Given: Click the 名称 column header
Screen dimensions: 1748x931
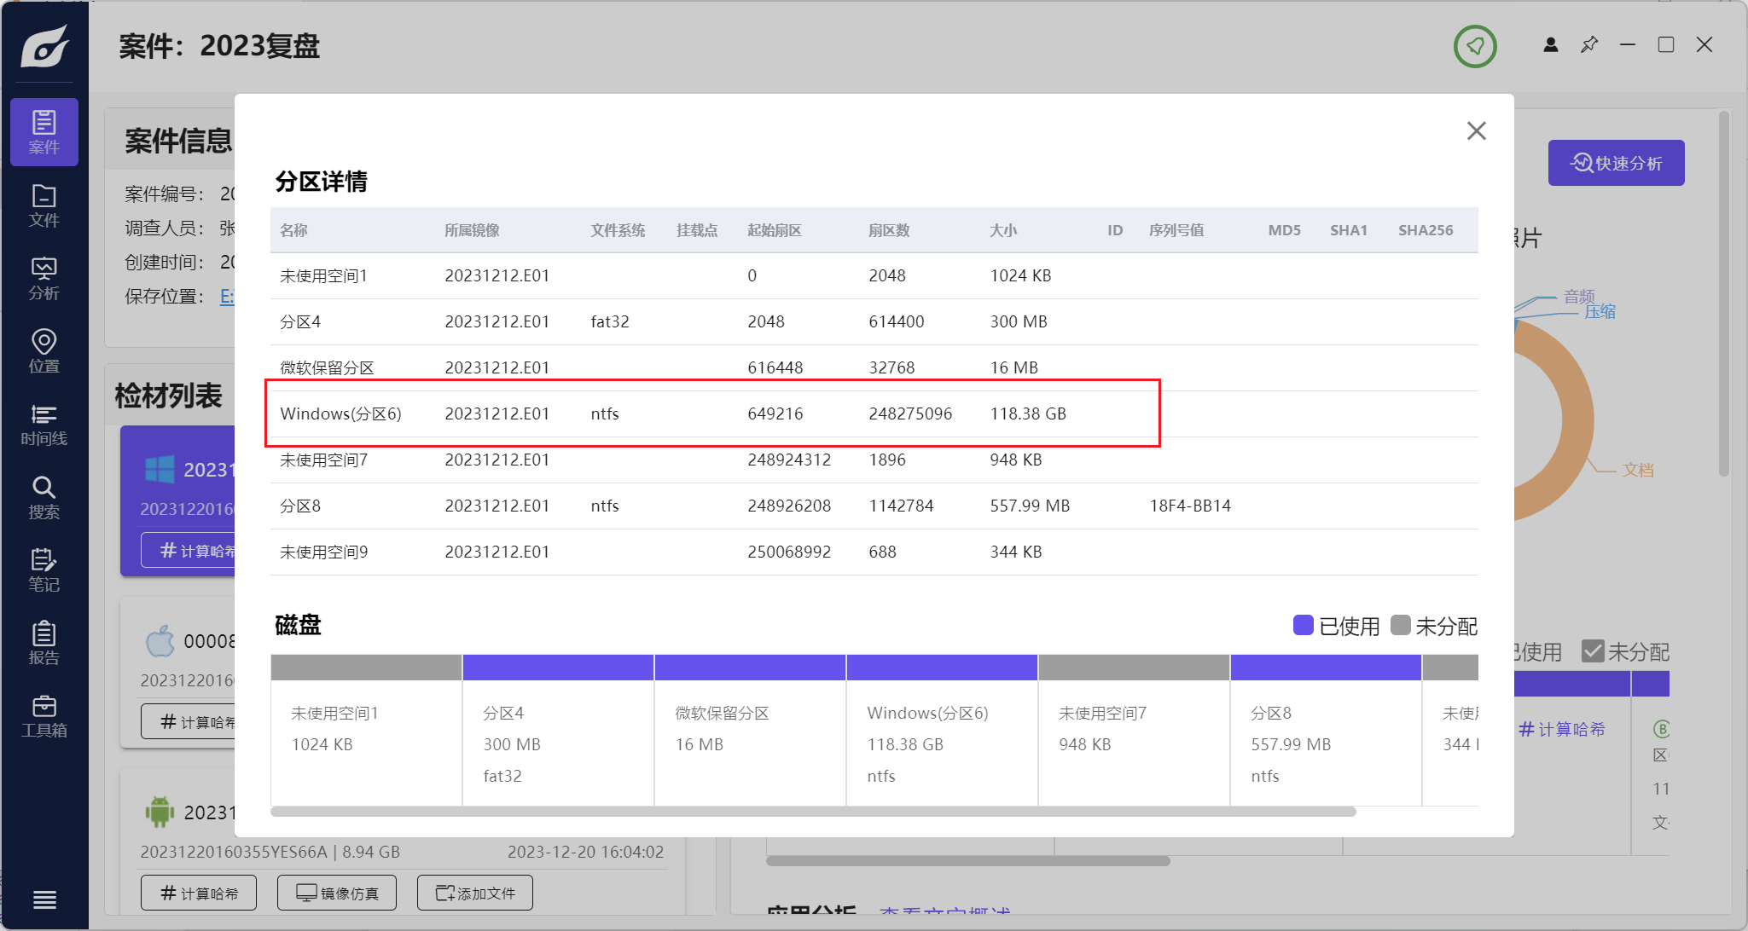Looking at the screenshot, I should tap(294, 230).
